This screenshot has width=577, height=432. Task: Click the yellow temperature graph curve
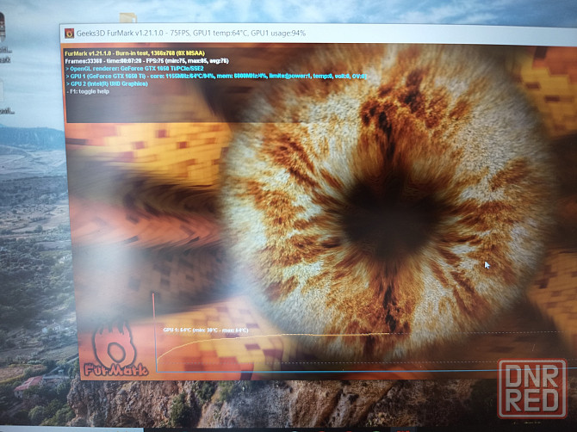pyautogui.click(x=258, y=334)
